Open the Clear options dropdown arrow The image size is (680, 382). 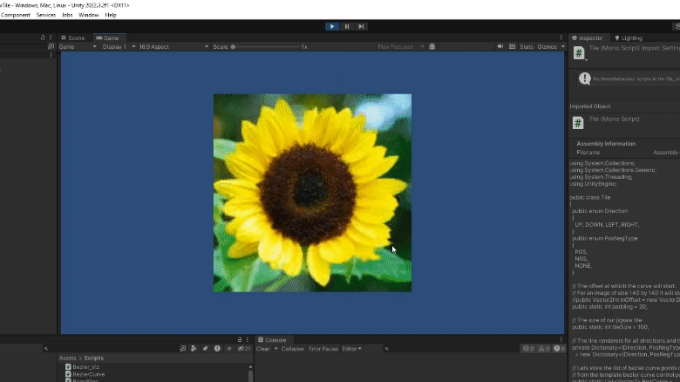coord(275,349)
